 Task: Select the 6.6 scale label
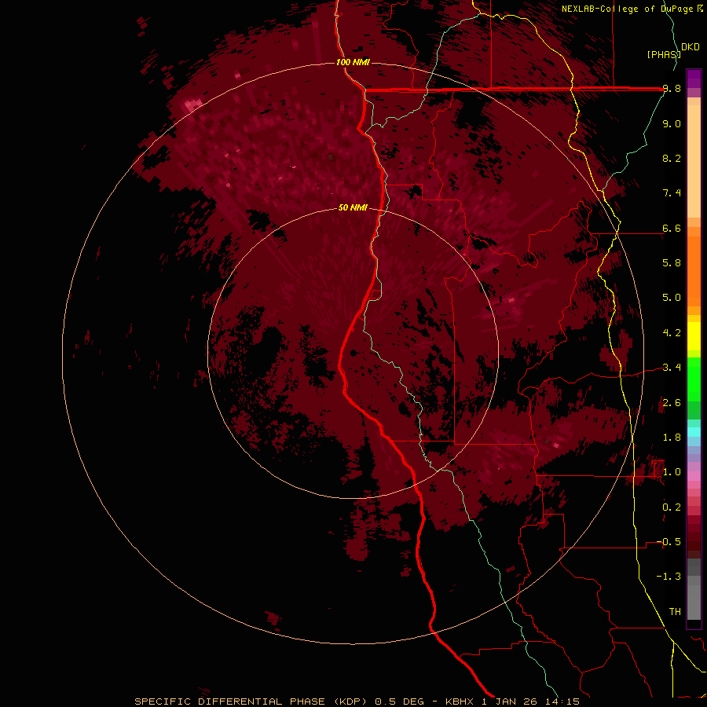[x=672, y=228]
